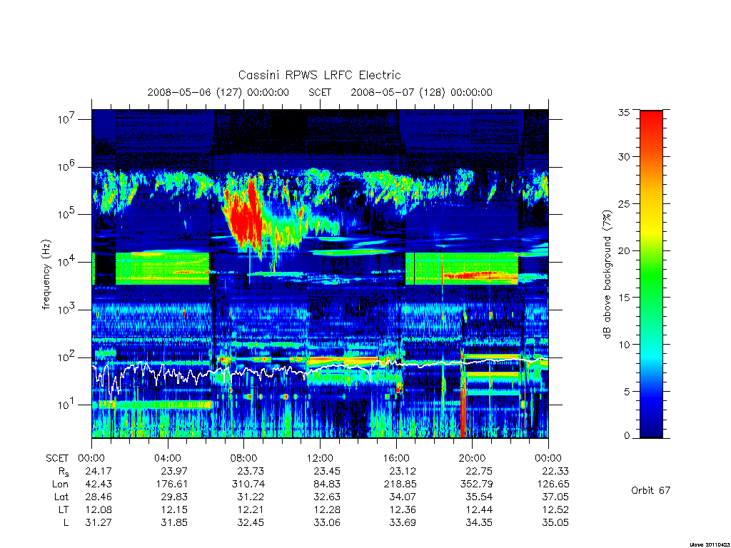Click the SCET time tick 08:00
The height and width of the screenshot is (548, 731).
click(x=243, y=458)
